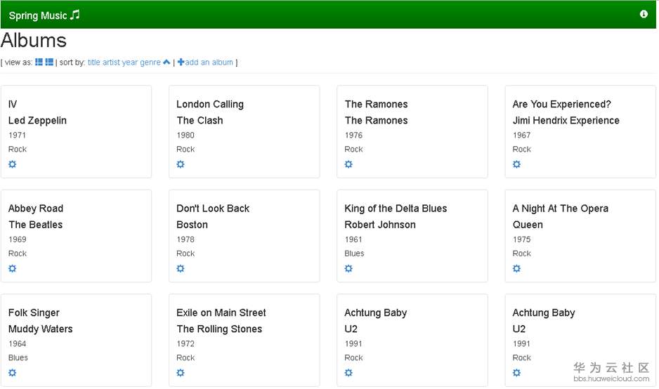Click the add an album link
Screen dimensions: 659x389
pos(205,62)
